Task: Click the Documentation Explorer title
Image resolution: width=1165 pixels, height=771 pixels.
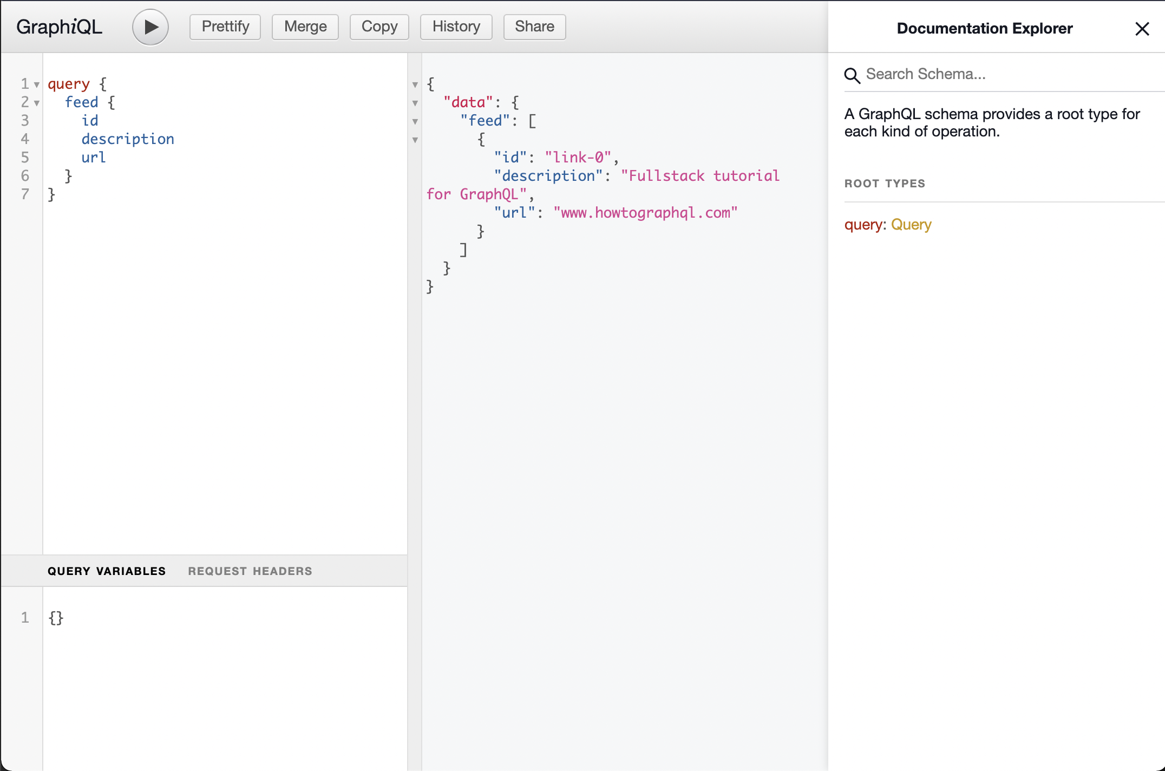Action: pos(985,28)
